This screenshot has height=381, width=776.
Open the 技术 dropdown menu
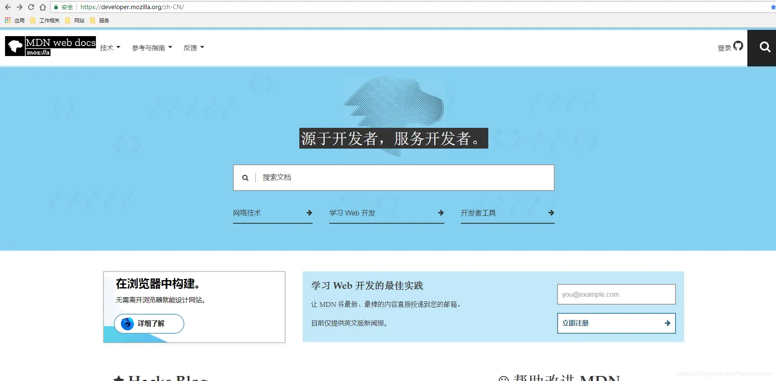tap(110, 47)
